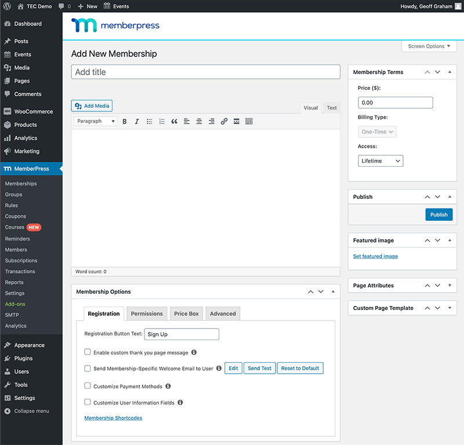The image size is (464, 445).
Task: Align text center in editor
Action: [199, 121]
